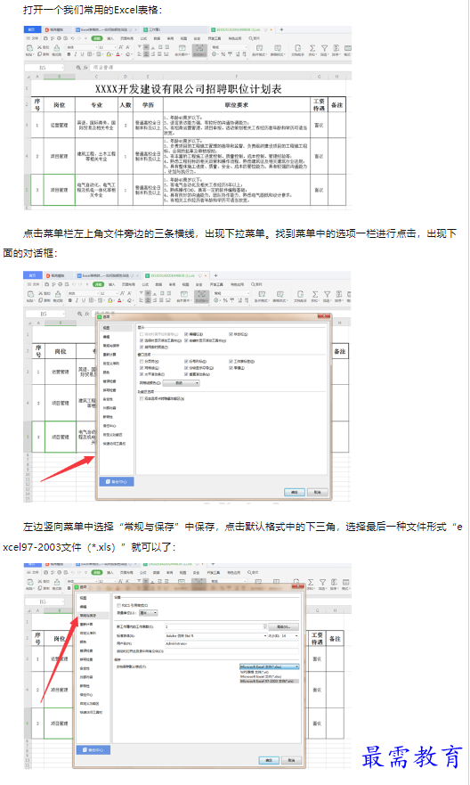The height and width of the screenshot is (785, 470).
Task: Toggle 工作表标签 checkbox in Options dialog
Action: [231, 362]
